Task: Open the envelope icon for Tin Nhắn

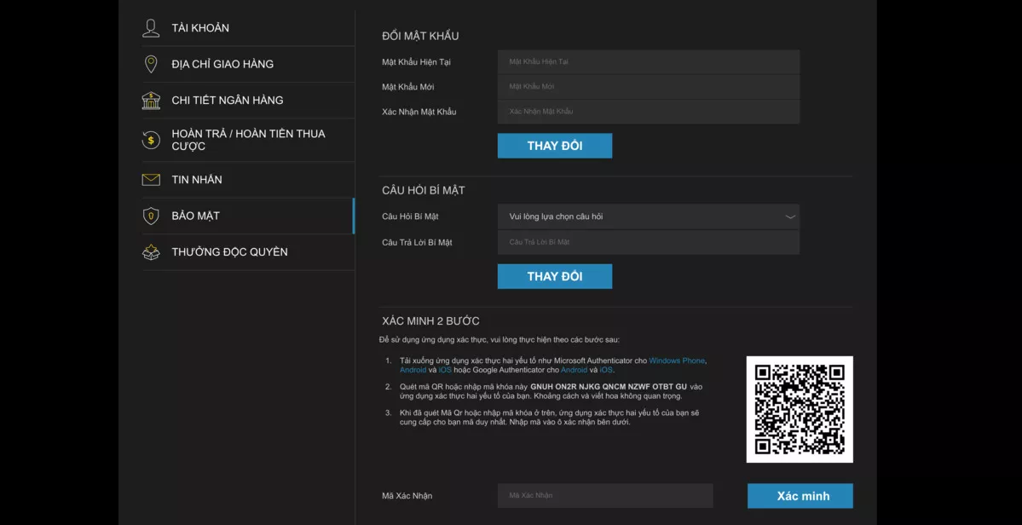Action: coord(151,180)
